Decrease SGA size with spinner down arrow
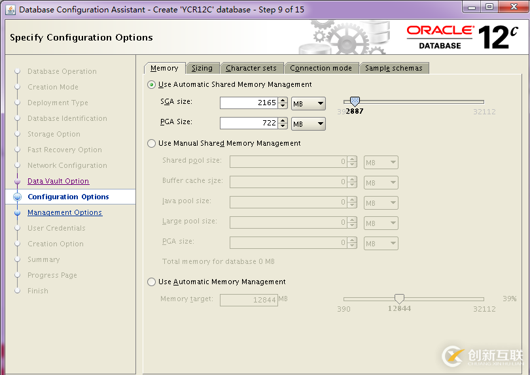530x375 pixels. 283,106
